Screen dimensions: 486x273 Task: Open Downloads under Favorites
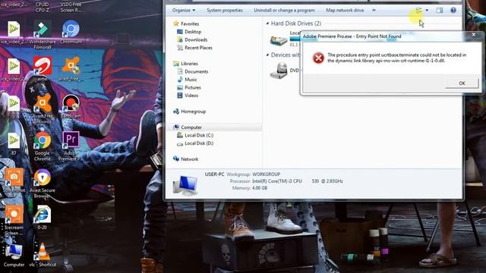192,40
